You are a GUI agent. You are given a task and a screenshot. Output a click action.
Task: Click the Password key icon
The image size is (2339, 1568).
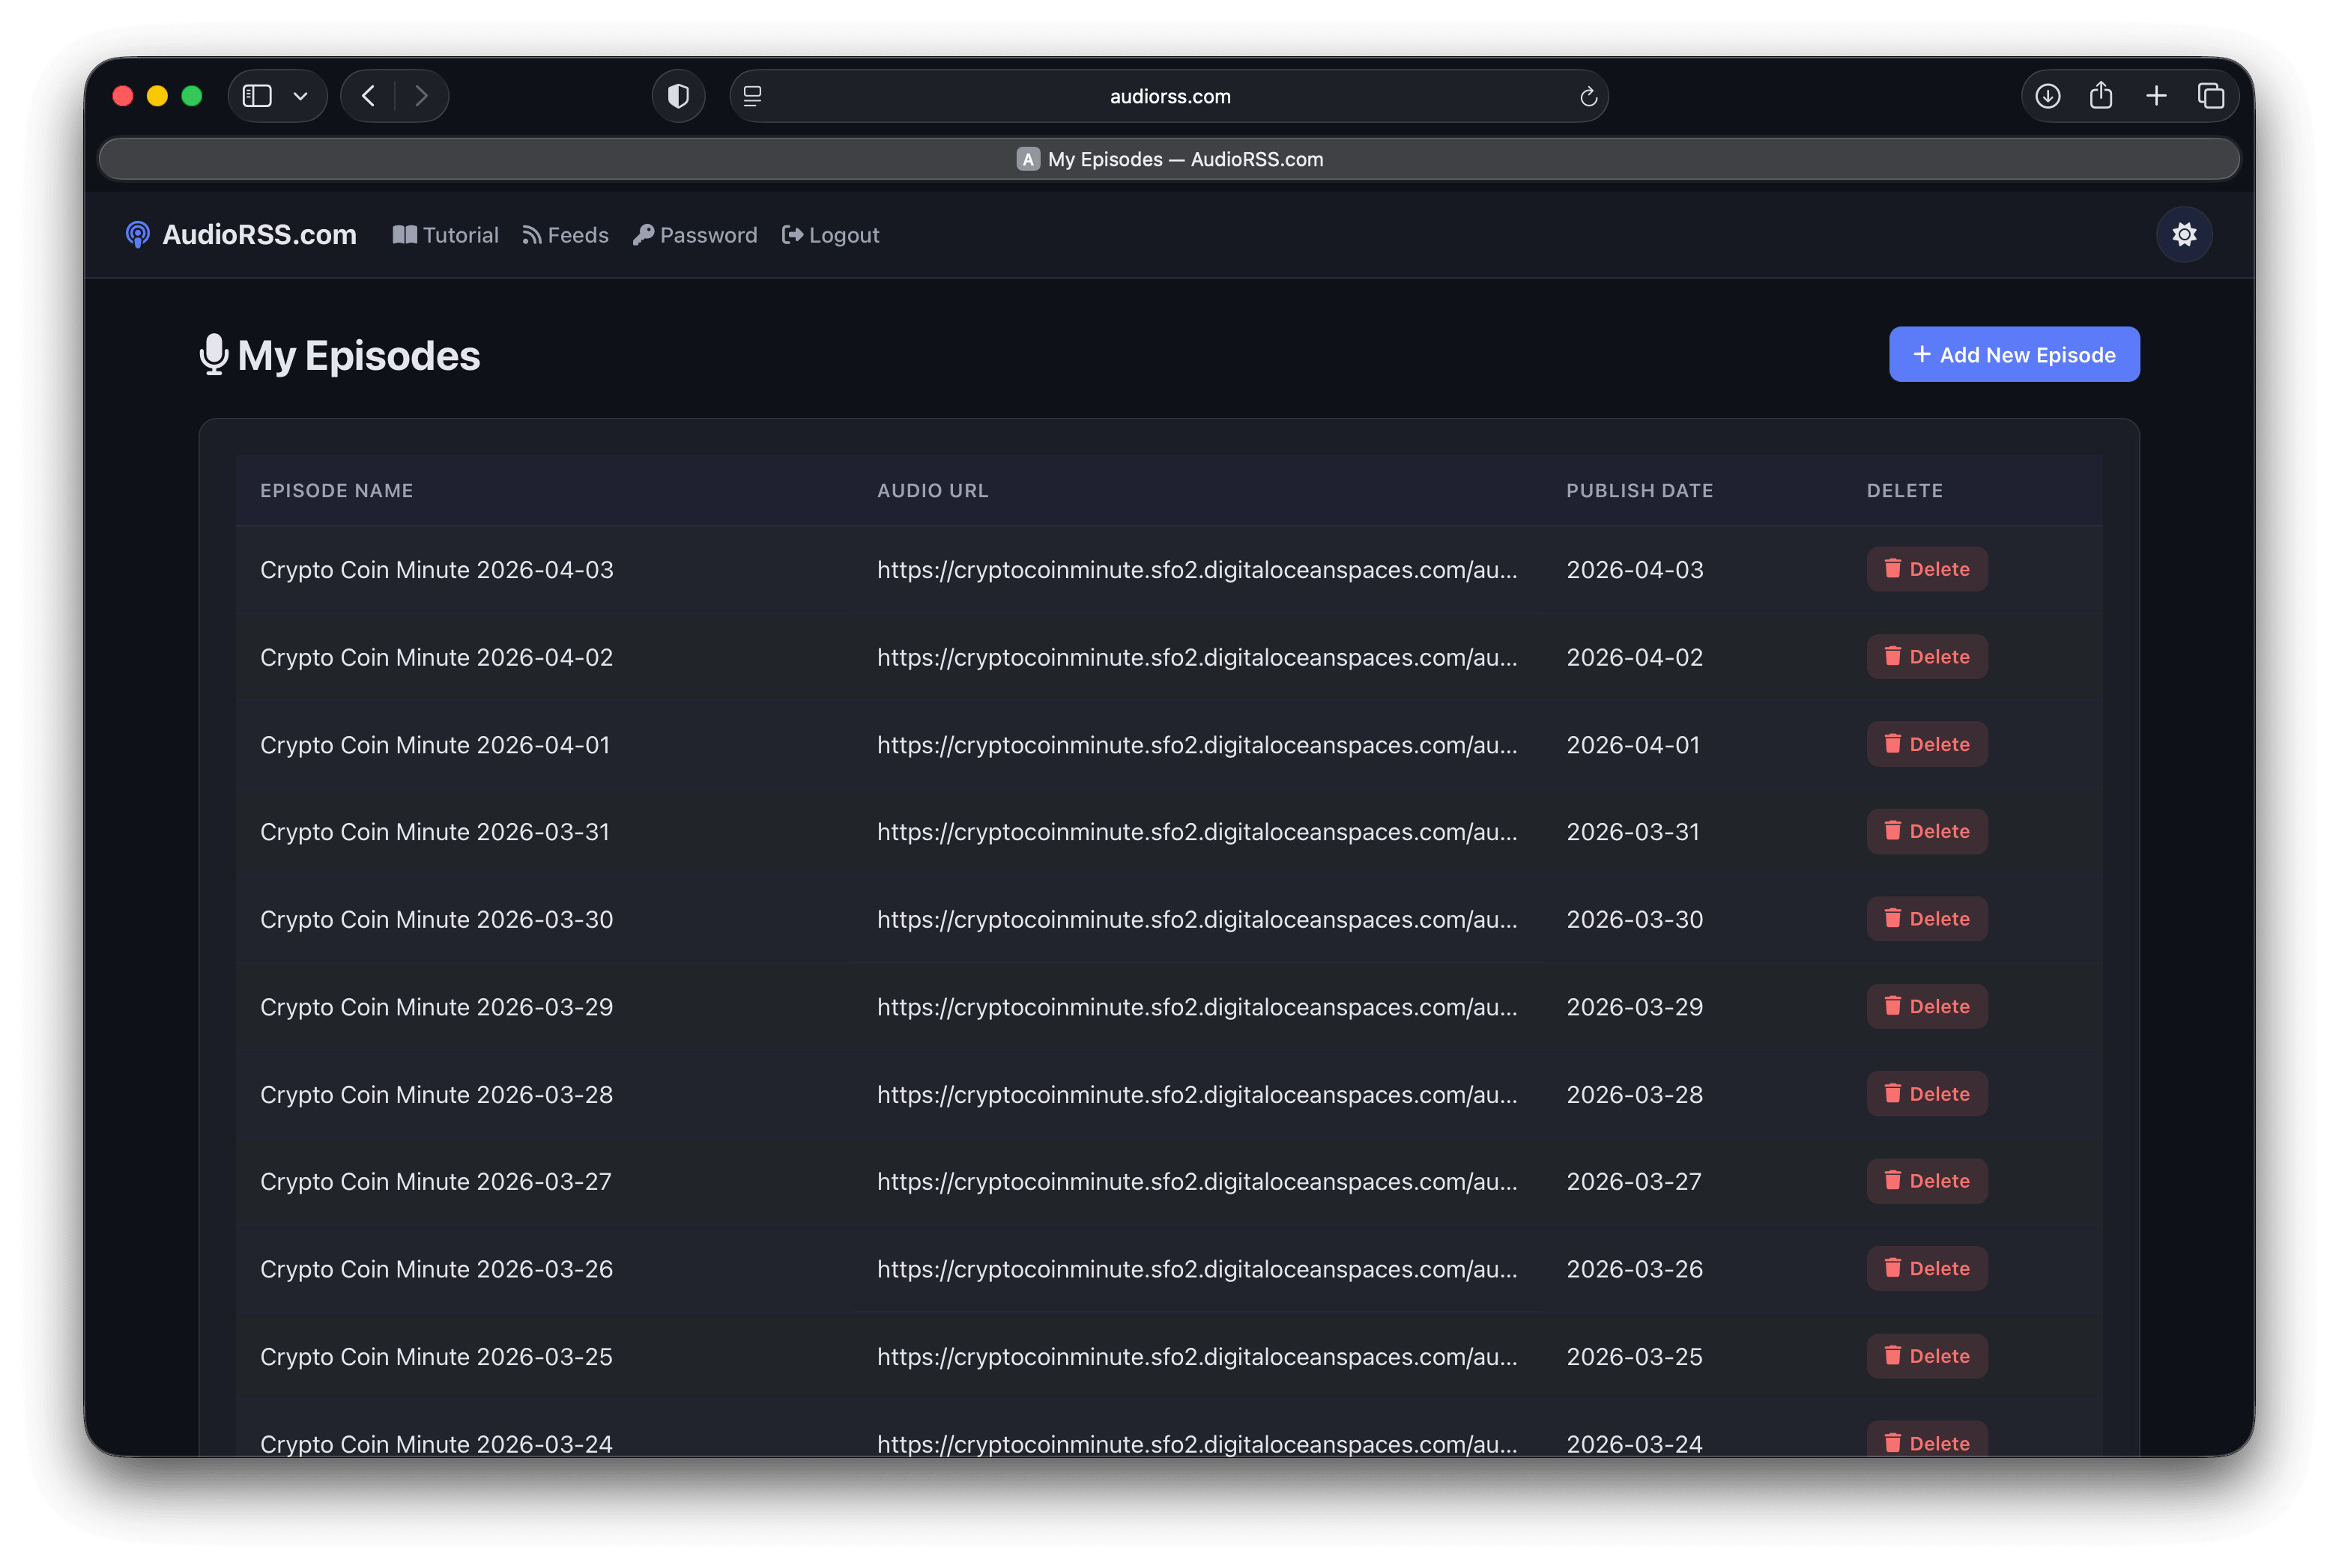[x=645, y=234]
